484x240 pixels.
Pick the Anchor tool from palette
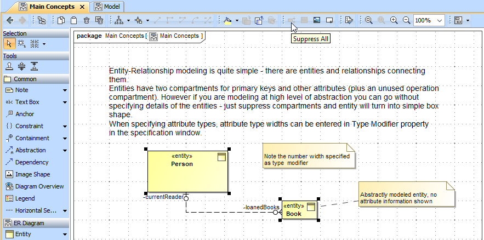tap(24, 114)
